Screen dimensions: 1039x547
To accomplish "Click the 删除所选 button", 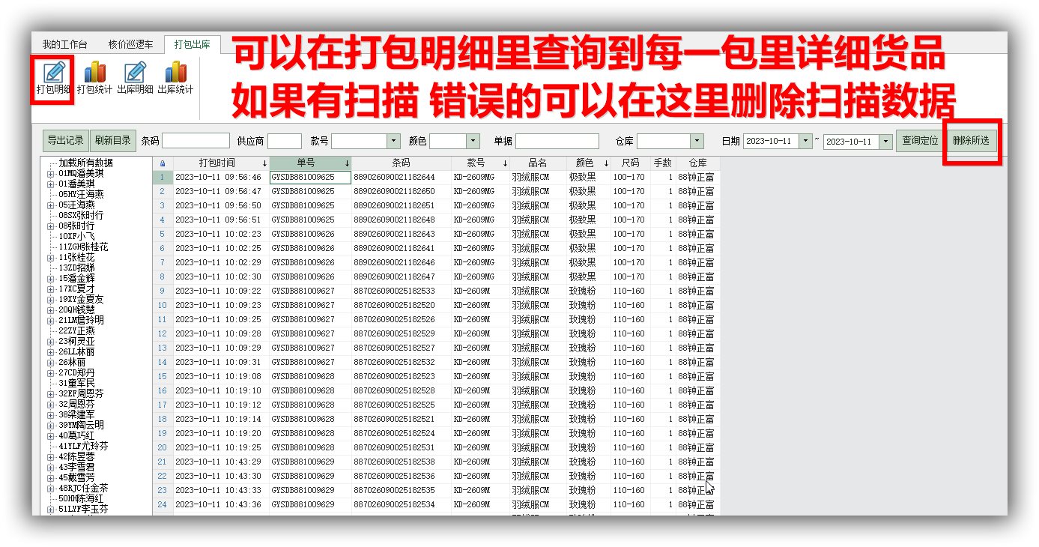I will tap(971, 141).
